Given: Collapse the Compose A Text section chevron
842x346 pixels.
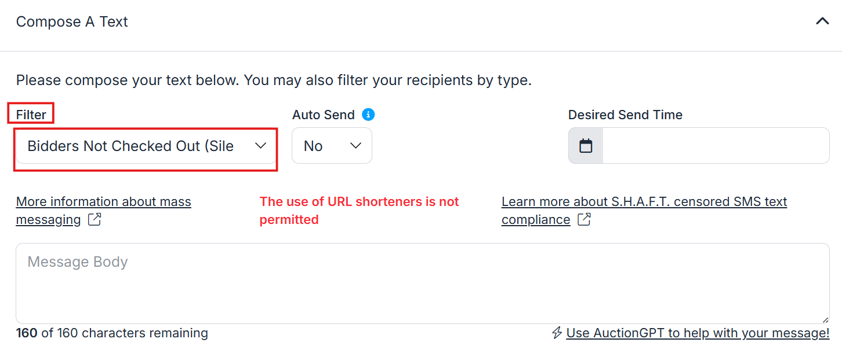Looking at the screenshot, I should 822,21.
